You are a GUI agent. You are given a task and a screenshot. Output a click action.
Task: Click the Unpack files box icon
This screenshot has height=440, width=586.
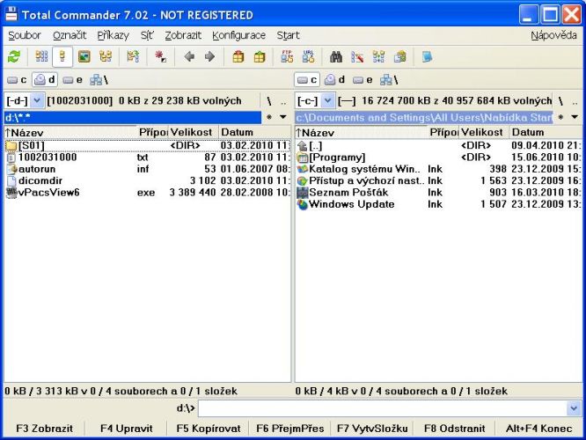260,57
